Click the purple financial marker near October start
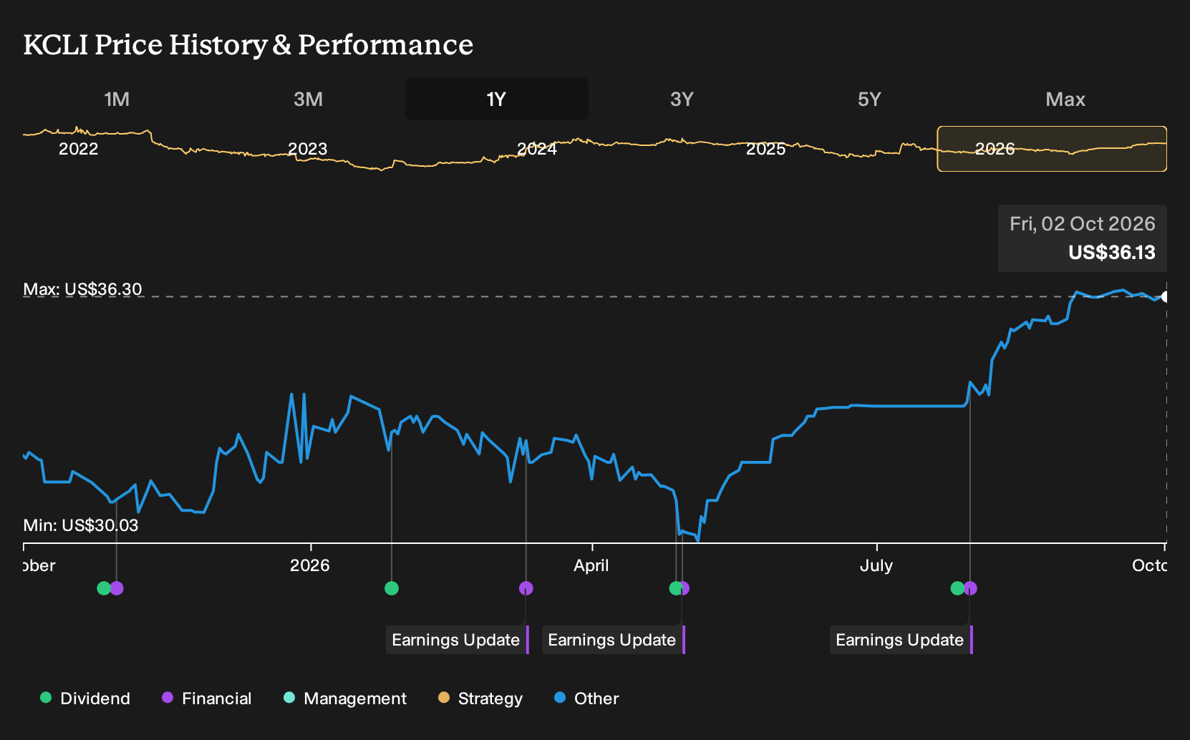This screenshot has width=1190, height=740. [117, 588]
